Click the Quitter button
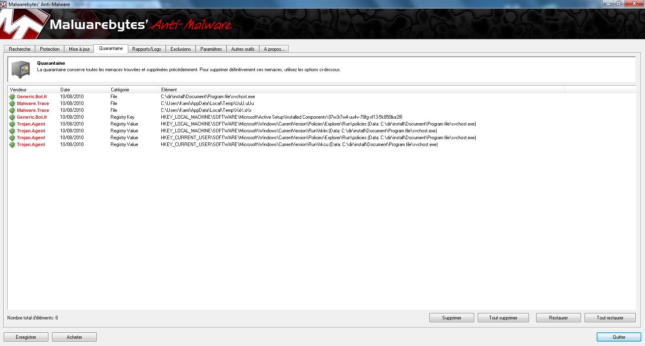 pos(619,337)
